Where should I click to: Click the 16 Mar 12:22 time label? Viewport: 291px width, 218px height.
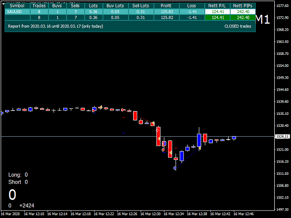click(104, 214)
